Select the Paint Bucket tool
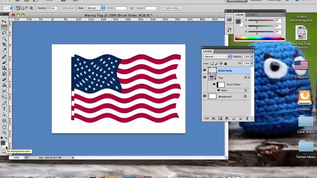317x178 pixels. (x=4, y=85)
